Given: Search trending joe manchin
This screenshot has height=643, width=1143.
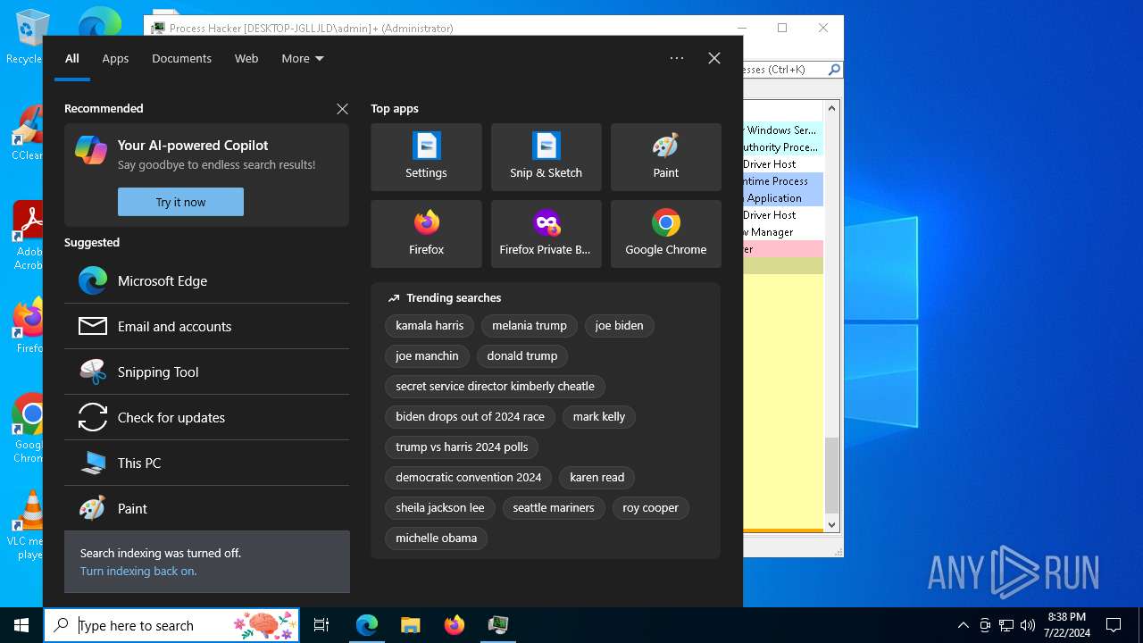Looking at the screenshot, I should 427,356.
